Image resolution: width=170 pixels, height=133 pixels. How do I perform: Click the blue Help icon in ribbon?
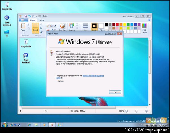pos(149,20)
